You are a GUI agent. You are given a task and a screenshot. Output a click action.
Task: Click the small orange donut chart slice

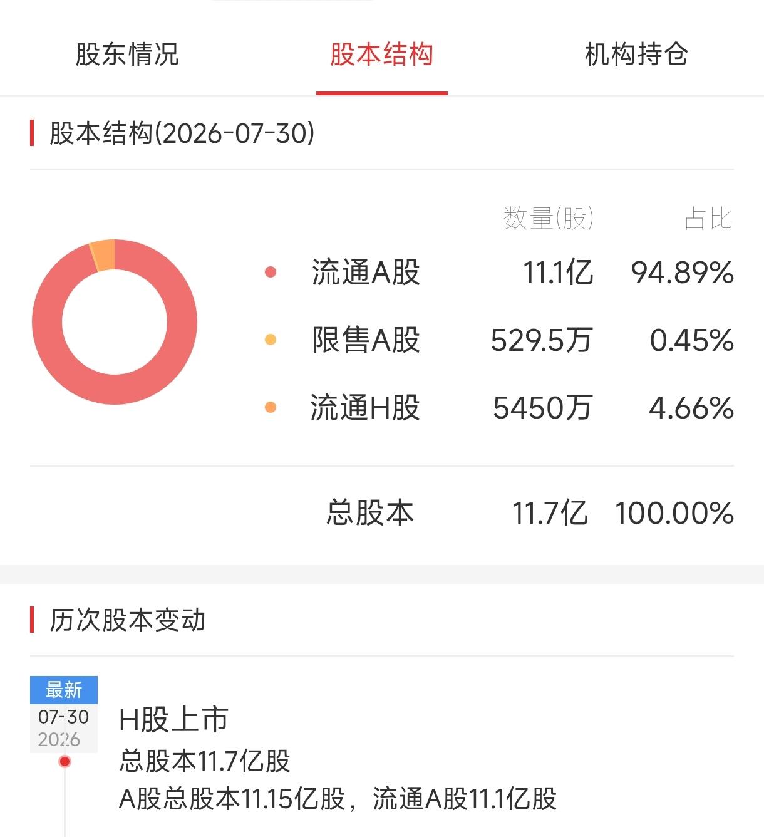(x=103, y=255)
